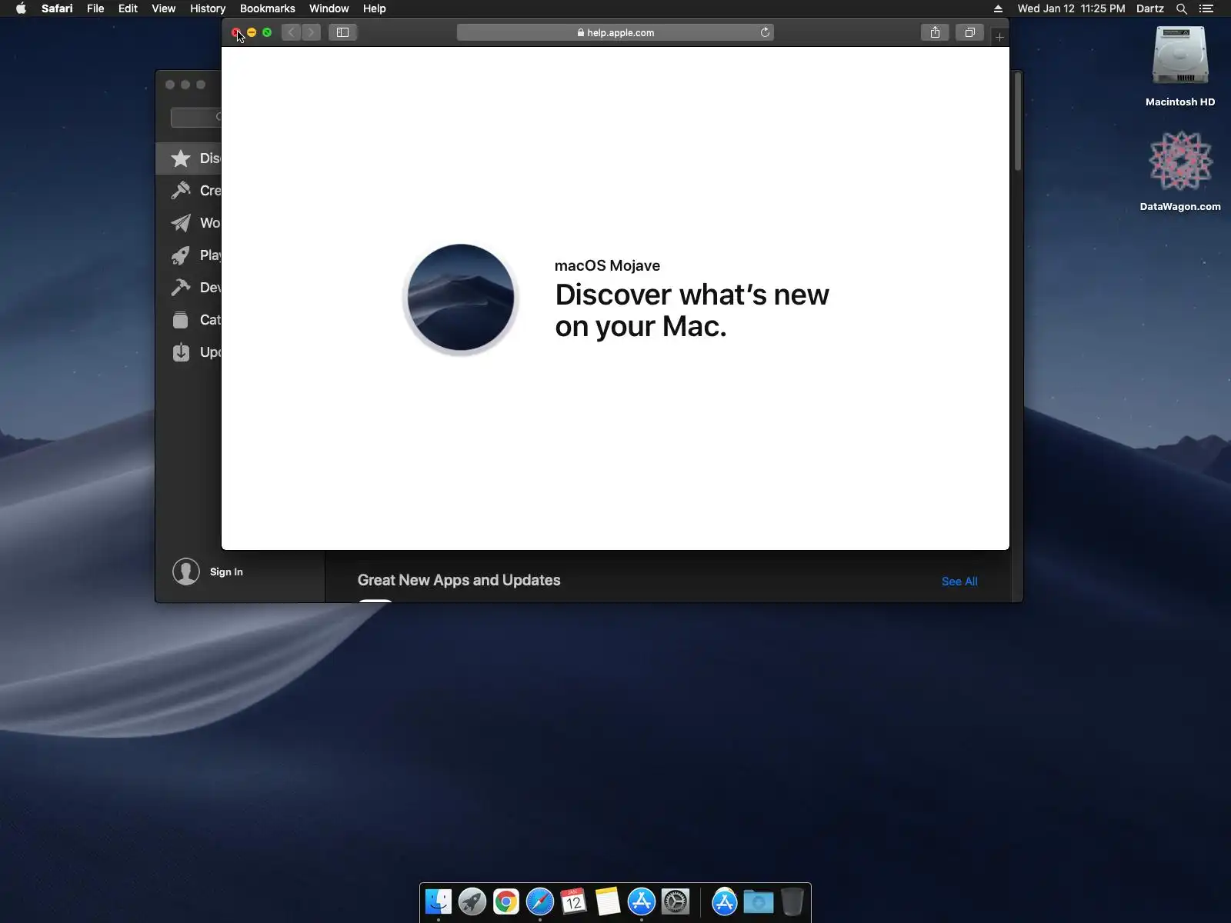Show all tabs overview in Safari
The width and height of the screenshot is (1231, 923).
click(x=969, y=32)
